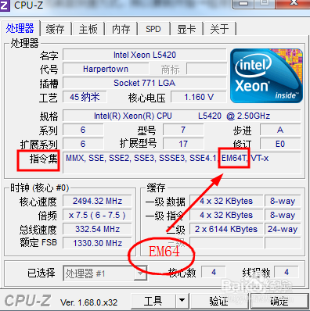This screenshot has width=310, height=311.
Task: Click the 修订 value E0
Action: 280,144
